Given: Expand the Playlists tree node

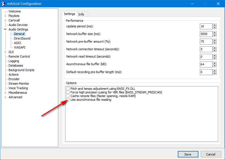Looking at the screenshot, I should pyautogui.click(x=5, y=16).
